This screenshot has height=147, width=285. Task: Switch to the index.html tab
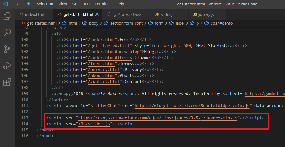click(x=34, y=15)
